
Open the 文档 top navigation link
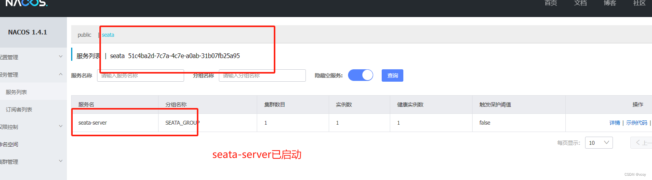pos(580,3)
